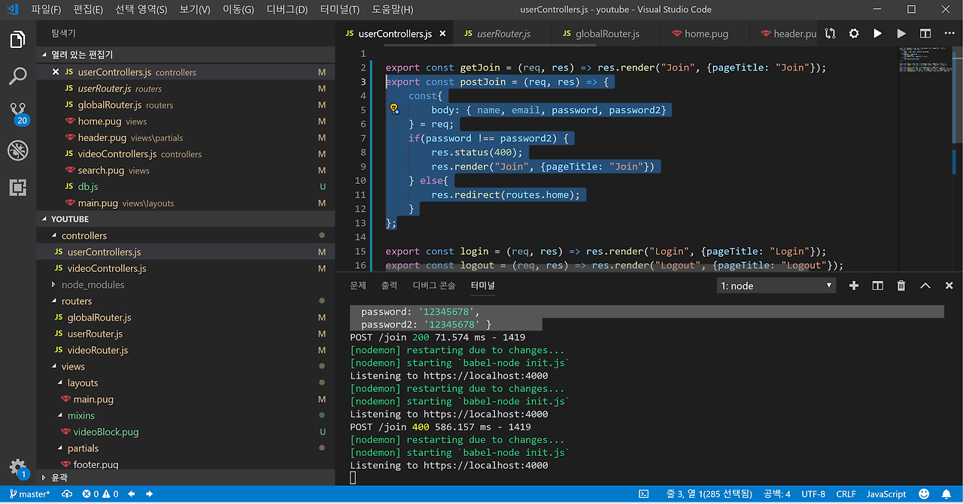Open the Extensions view in activity bar
The image size is (963, 504).
tap(17, 188)
